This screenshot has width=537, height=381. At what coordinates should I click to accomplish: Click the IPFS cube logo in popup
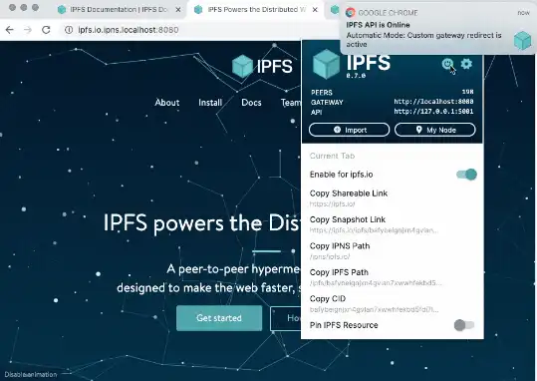tap(326, 64)
